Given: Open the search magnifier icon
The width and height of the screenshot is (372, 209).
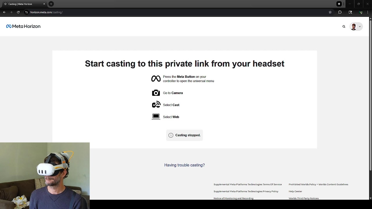Looking at the screenshot, I should pyautogui.click(x=344, y=26).
